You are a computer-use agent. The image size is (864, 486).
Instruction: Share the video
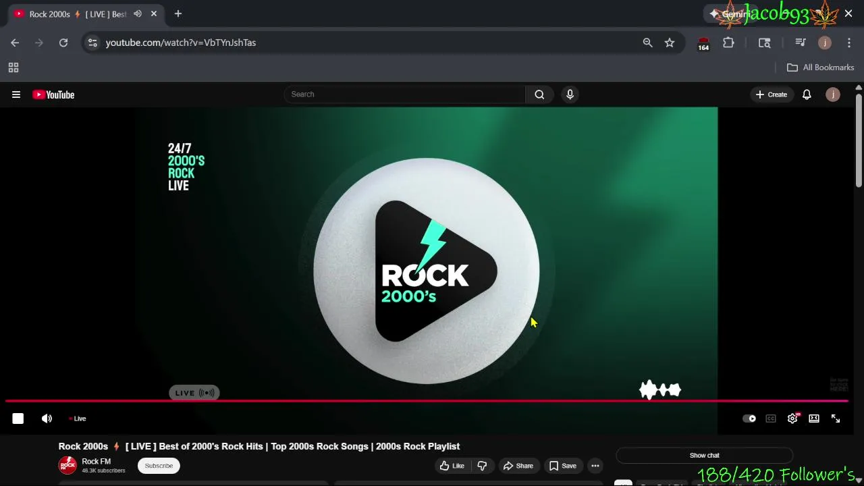pyautogui.click(x=518, y=466)
